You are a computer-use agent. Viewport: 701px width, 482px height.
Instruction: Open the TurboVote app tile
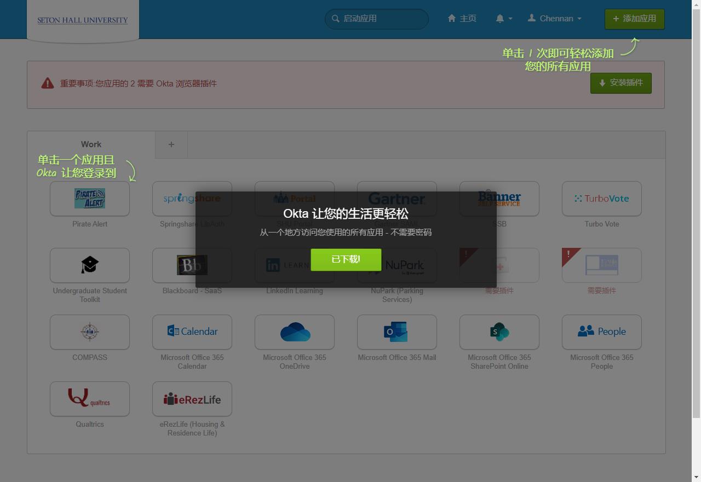point(602,199)
